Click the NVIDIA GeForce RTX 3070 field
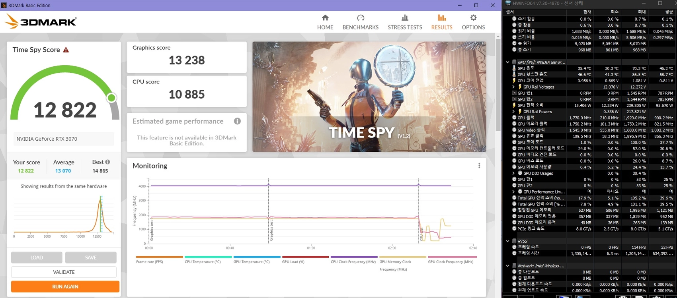 pos(64,139)
